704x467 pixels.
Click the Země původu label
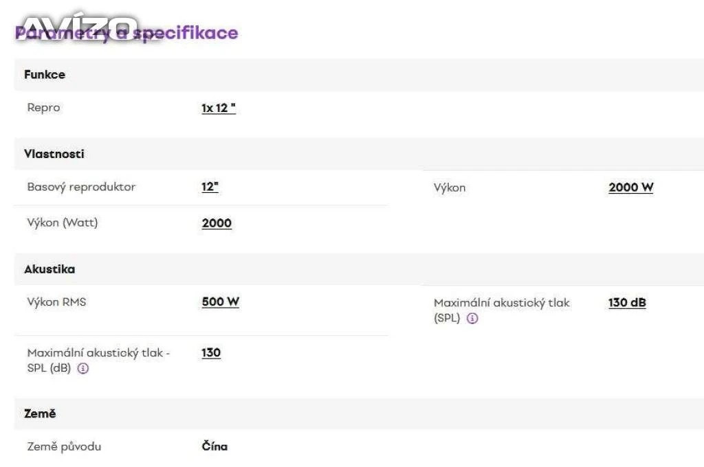(x=64, y=447)
